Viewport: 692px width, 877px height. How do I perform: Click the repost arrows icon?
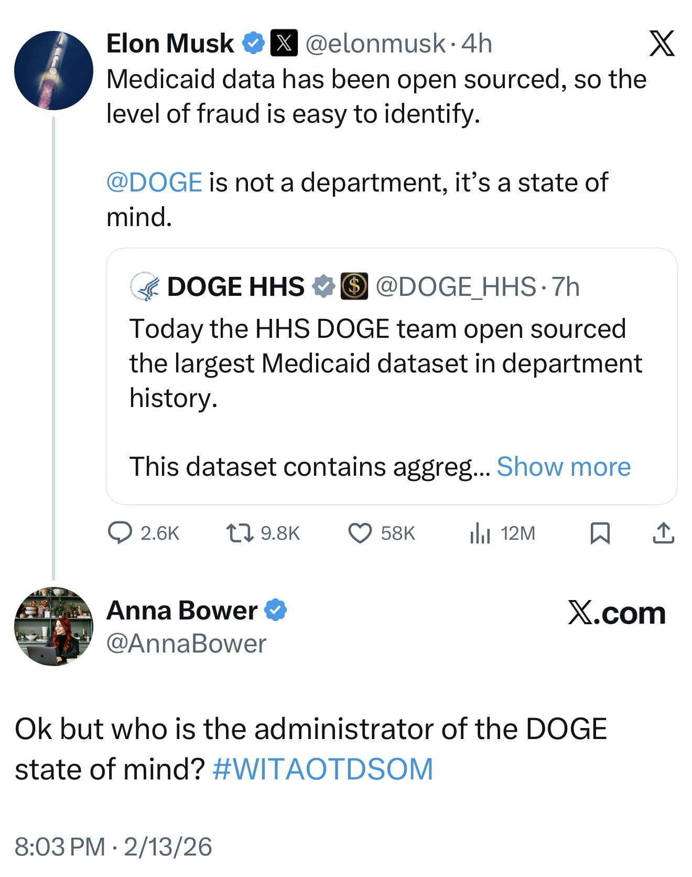(239, 533)
